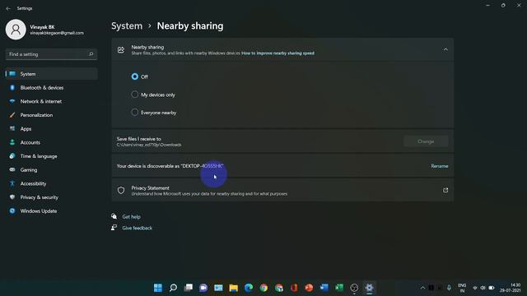Open Windows Start menu

point(158,288)
